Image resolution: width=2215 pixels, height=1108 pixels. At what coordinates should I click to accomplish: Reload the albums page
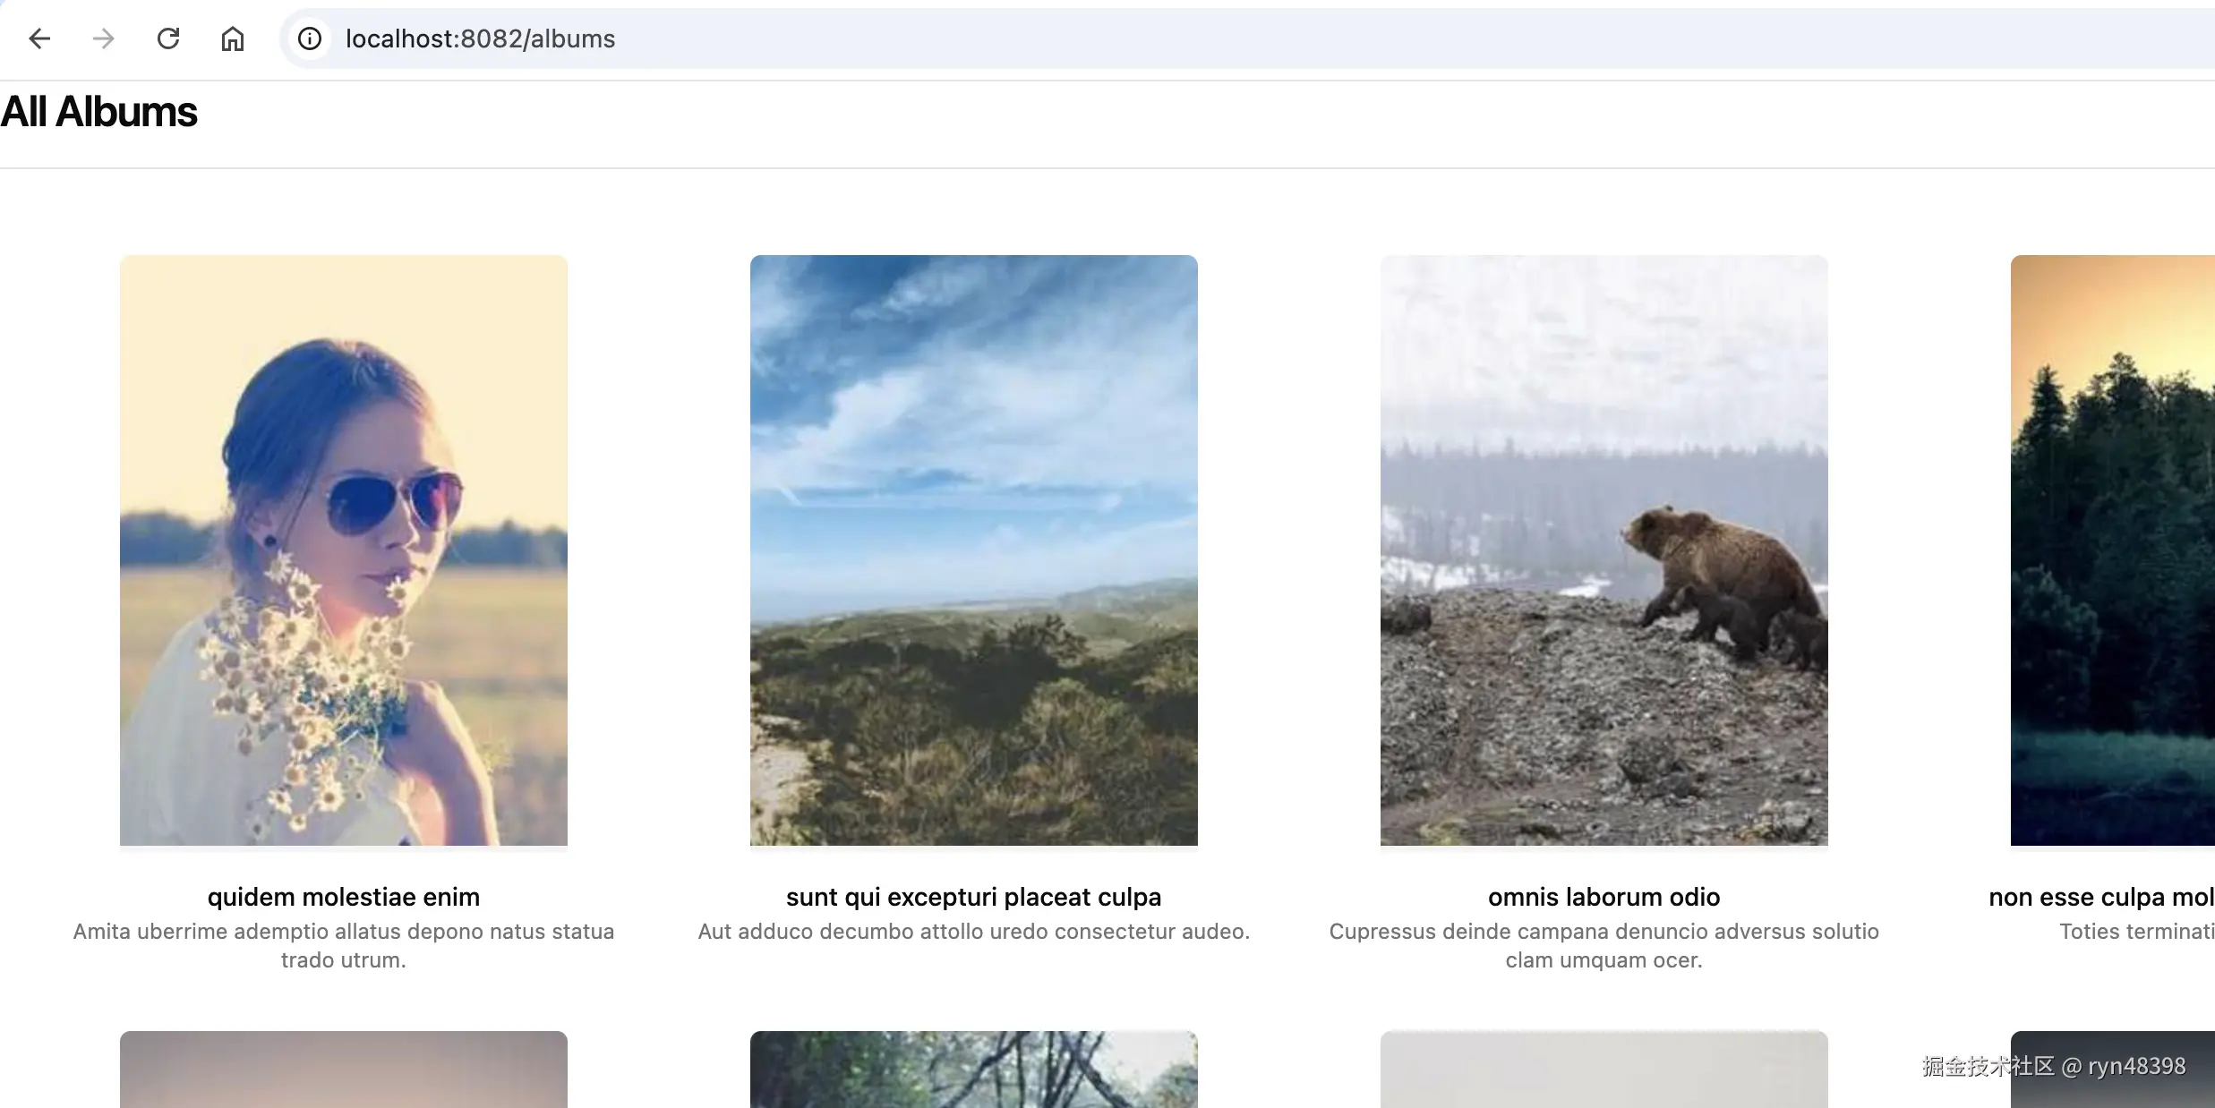pos(168,38)
